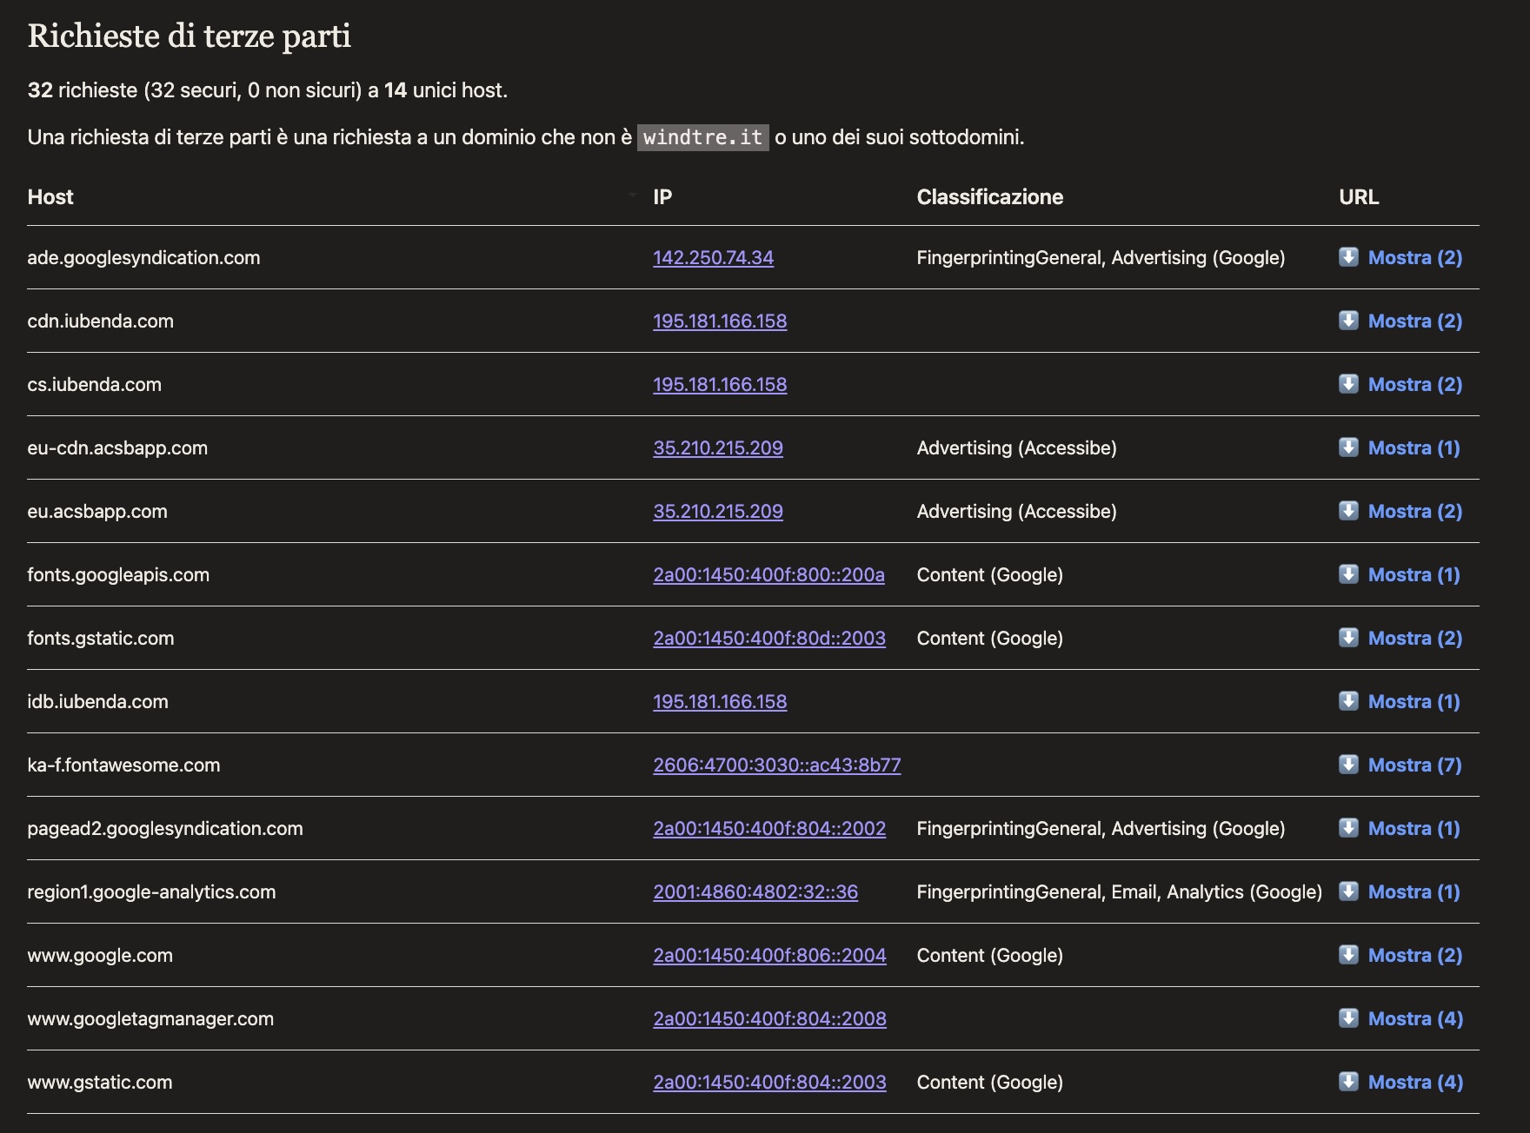Click arrow icon in ka-f.fontawesome.com row
The width and height of the screenshot is (1530, 1133).
point(1348,765)
